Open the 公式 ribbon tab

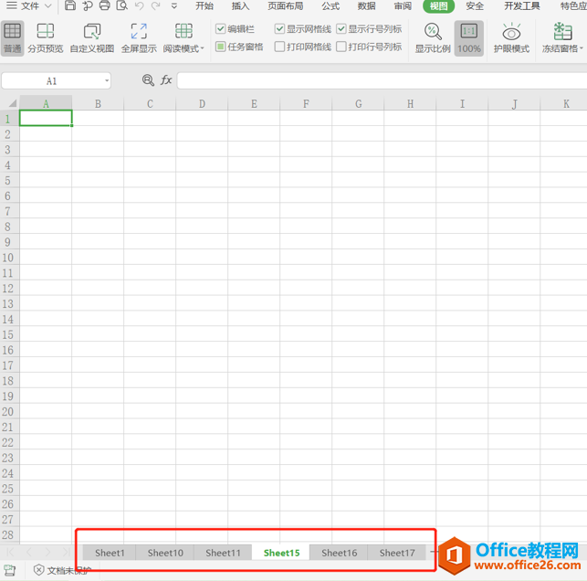[x=330, y=6]
